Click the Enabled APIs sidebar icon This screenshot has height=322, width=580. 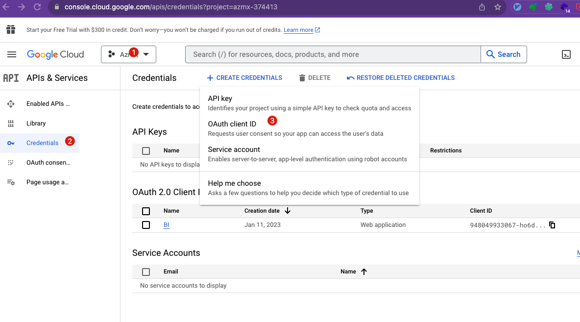[x=11, y=104]
